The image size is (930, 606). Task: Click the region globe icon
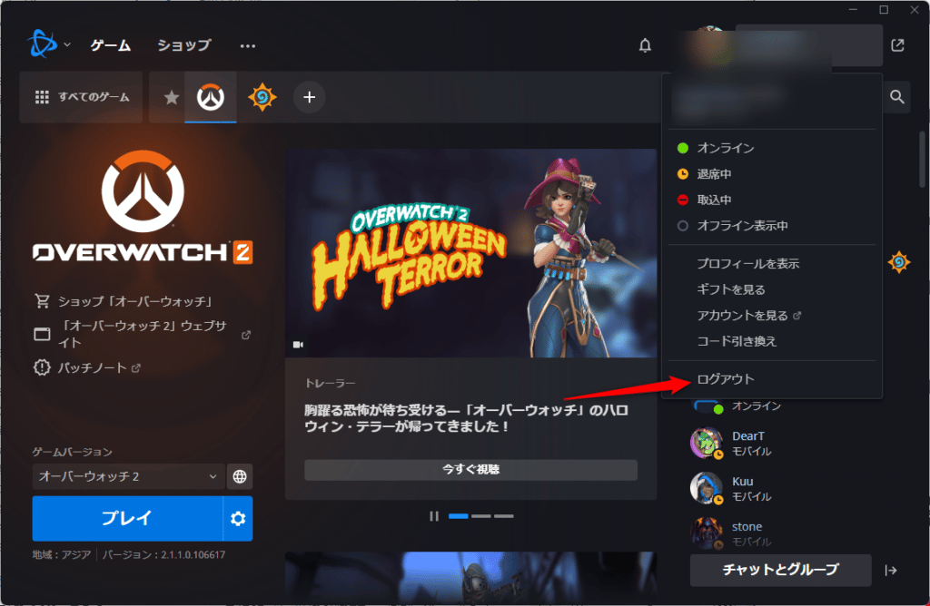click(240, 476)
